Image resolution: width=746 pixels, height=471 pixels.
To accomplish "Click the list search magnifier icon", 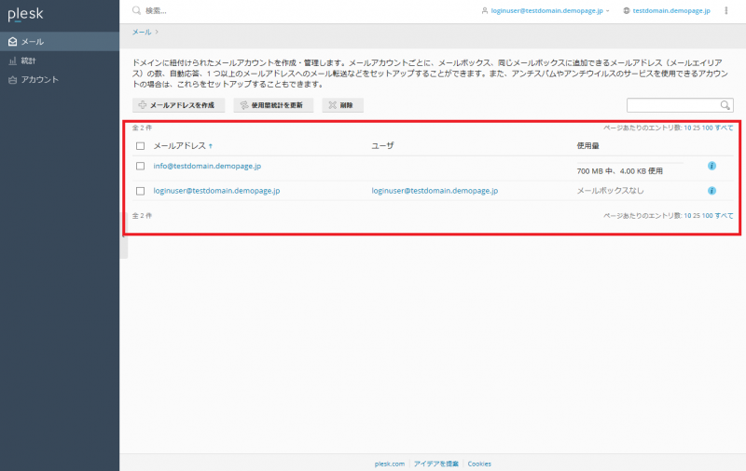I will pyautogui.click(x=725, y=105).
